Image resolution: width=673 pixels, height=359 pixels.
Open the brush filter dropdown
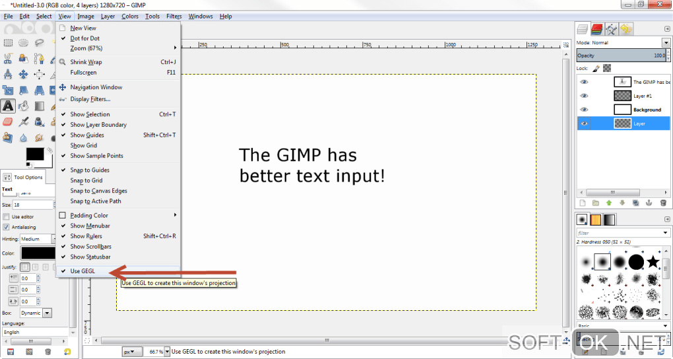coord(665,233)
